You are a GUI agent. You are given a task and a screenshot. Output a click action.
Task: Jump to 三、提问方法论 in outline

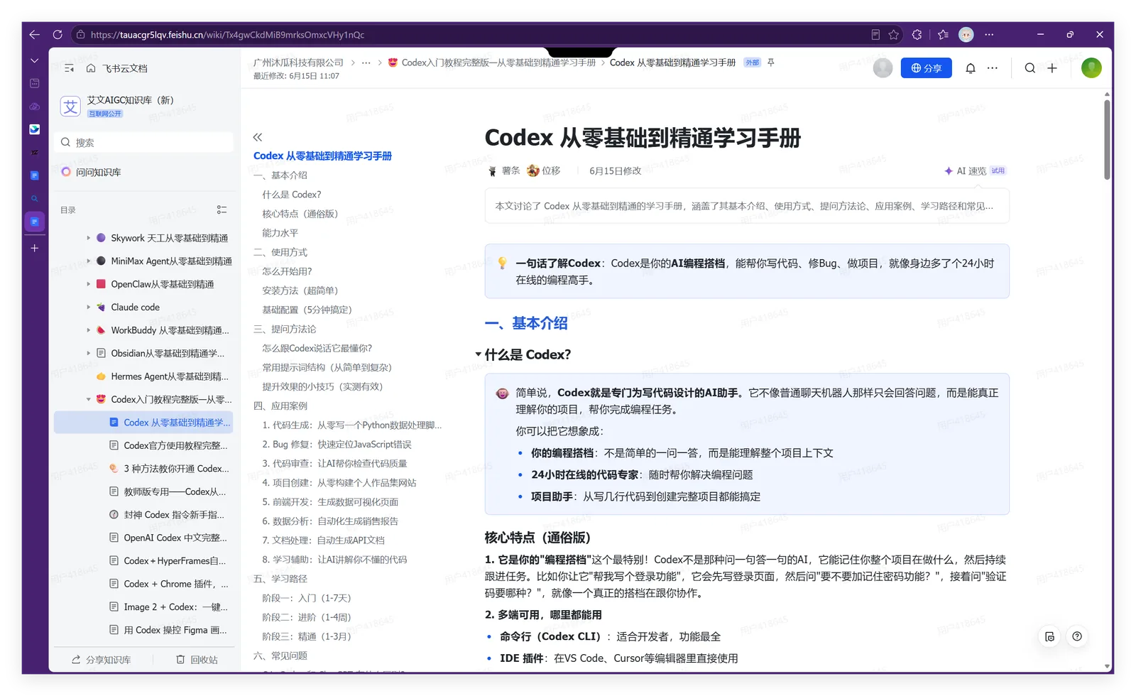(x=285, y=329)
